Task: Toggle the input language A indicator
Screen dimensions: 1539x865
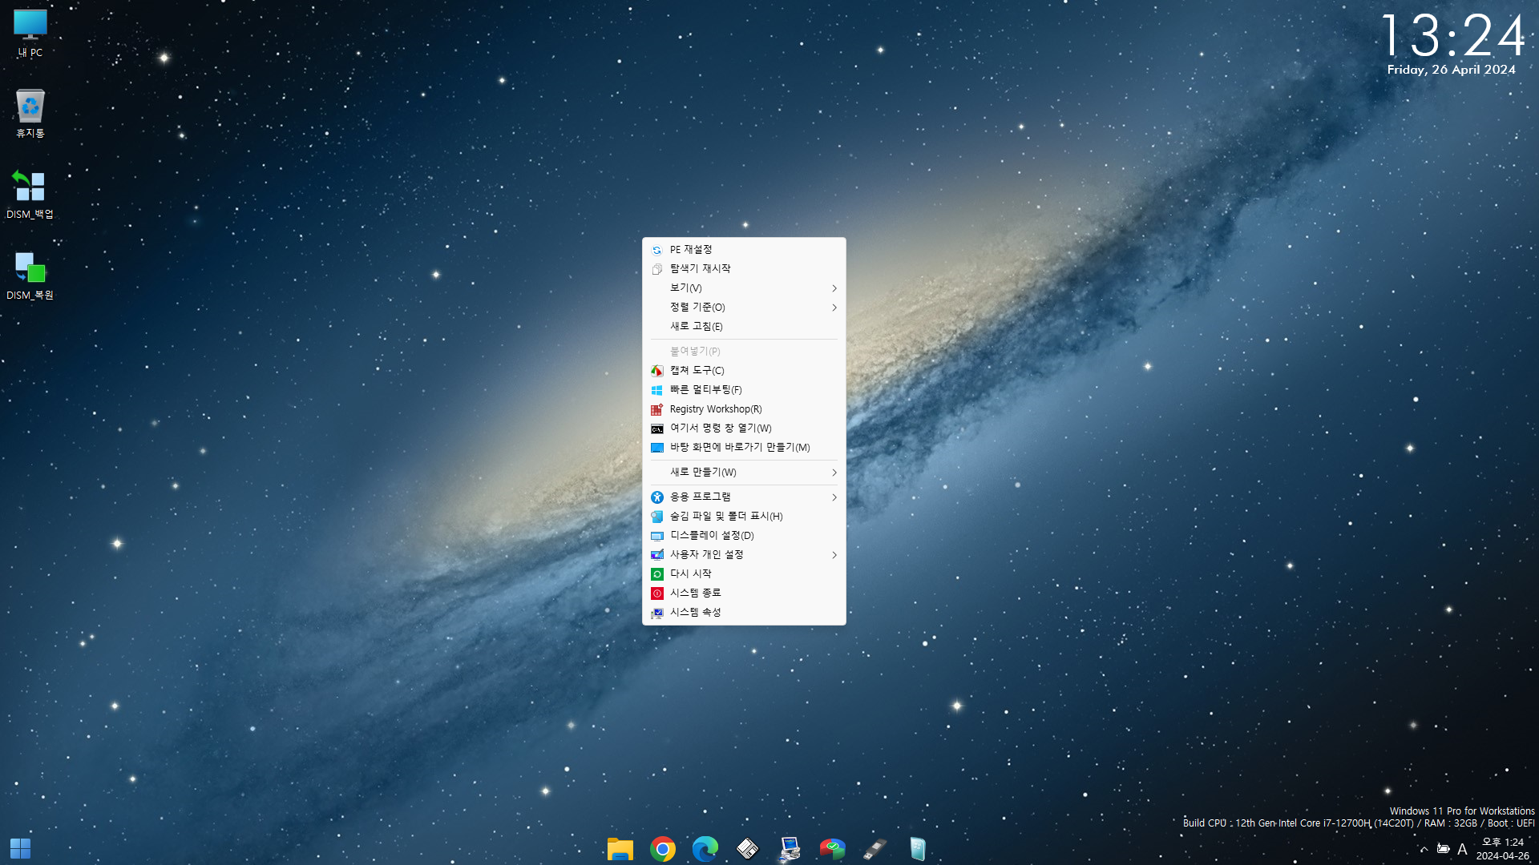Action: point(1463,849)
